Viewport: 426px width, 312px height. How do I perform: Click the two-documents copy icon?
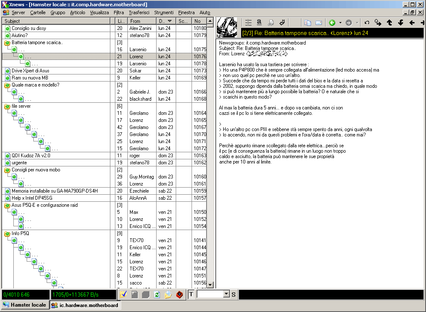[x=308, y=22]
